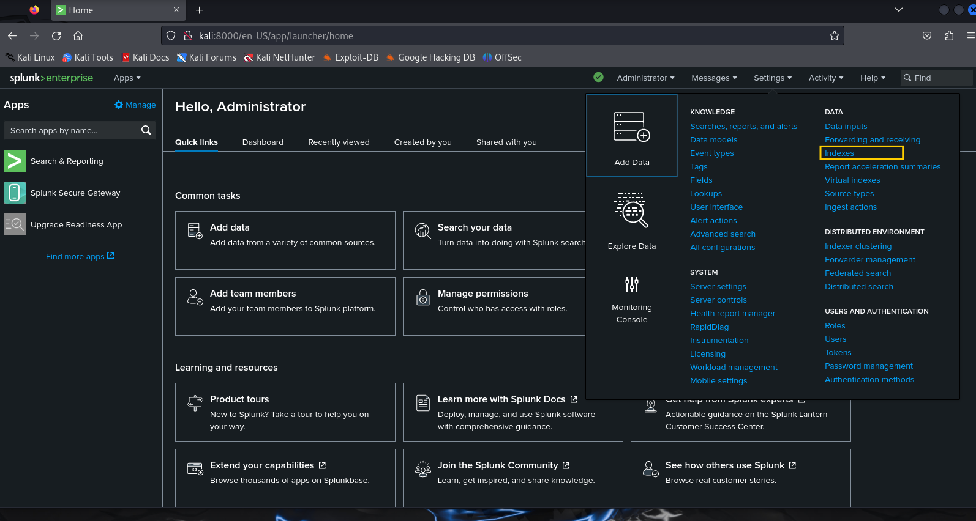Open the Administrator dropdown menu
This screenshot has width=976, height=521.
645,78
